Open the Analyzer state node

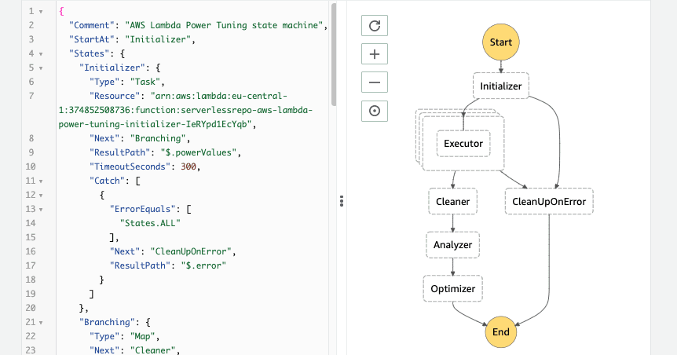click(452, 245)
